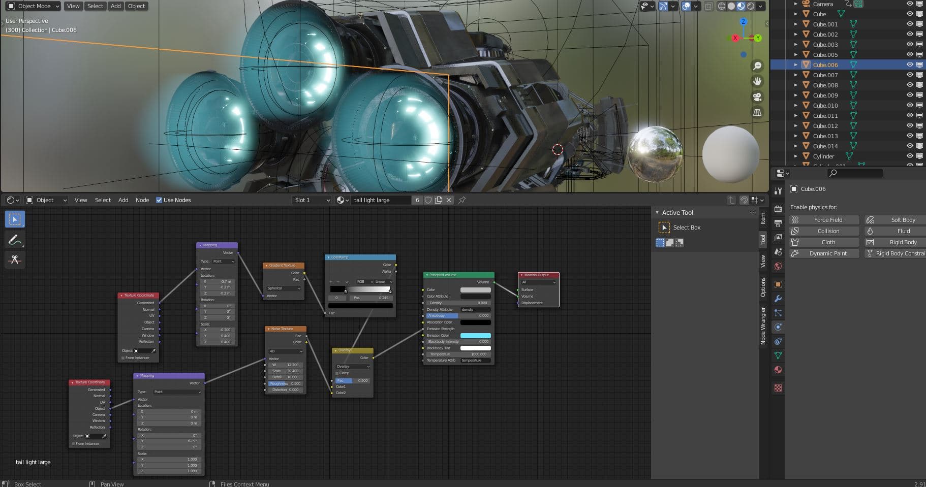This screenshot has width=926, height=487.
Task: Open the Material properties tab icon
Action: click(x=778, y=370)
